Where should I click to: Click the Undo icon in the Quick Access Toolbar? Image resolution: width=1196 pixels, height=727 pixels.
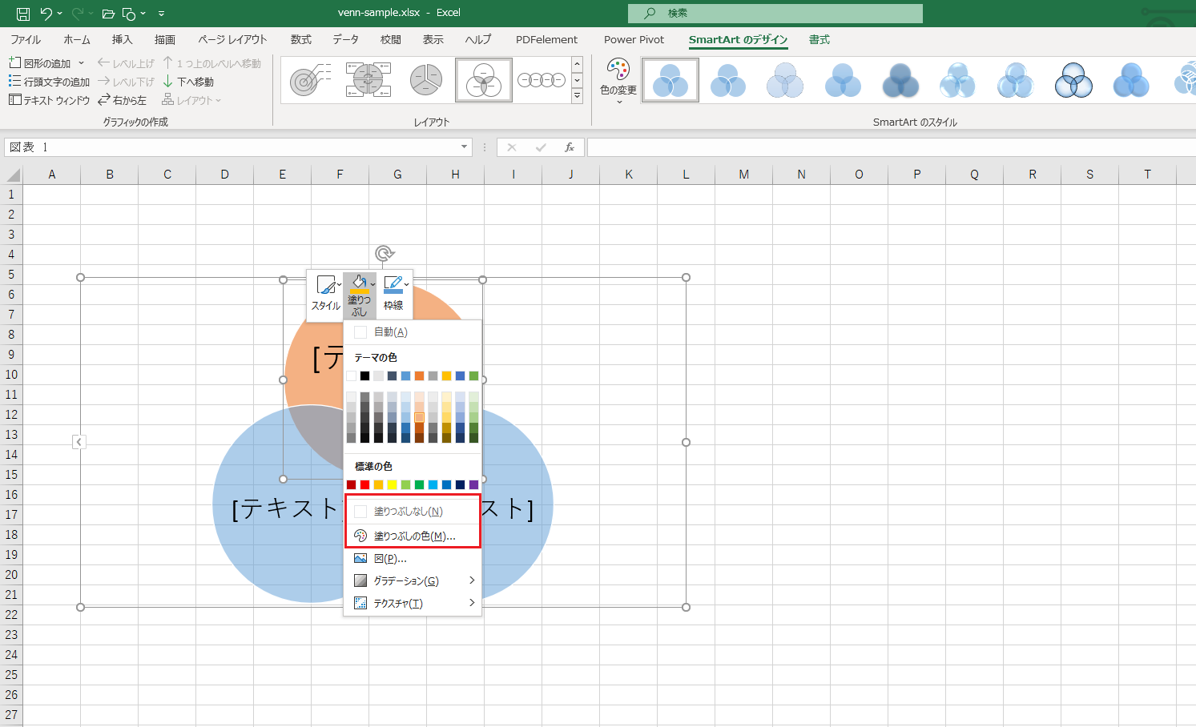(46, 13)
